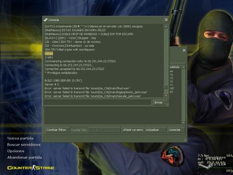Click the Latencia sort arrow
The width and height of the screenshot is (233, 175).
[x=184, y=67]
